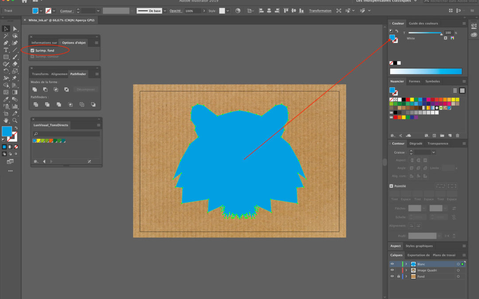Toggle visibility of the Image Quadri layer
Image resolution: width=479 pixels, height=299 pixels.
coord(392,270)
